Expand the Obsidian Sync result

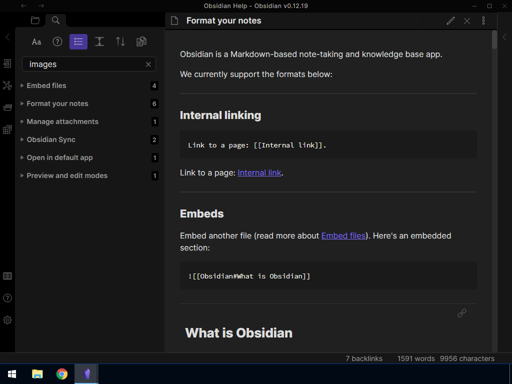point(22,139)
